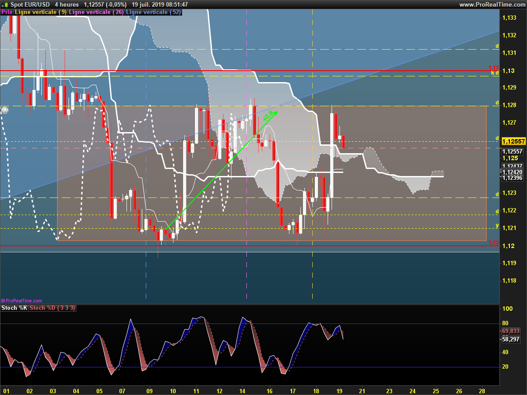Screen dimensions: 527x395
Task: Click 1,127 on the price axis
Action: 509,123
